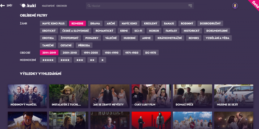Click the search magnifier icon
The width and height of the screenshot is (259, 129).
(89, 6)
